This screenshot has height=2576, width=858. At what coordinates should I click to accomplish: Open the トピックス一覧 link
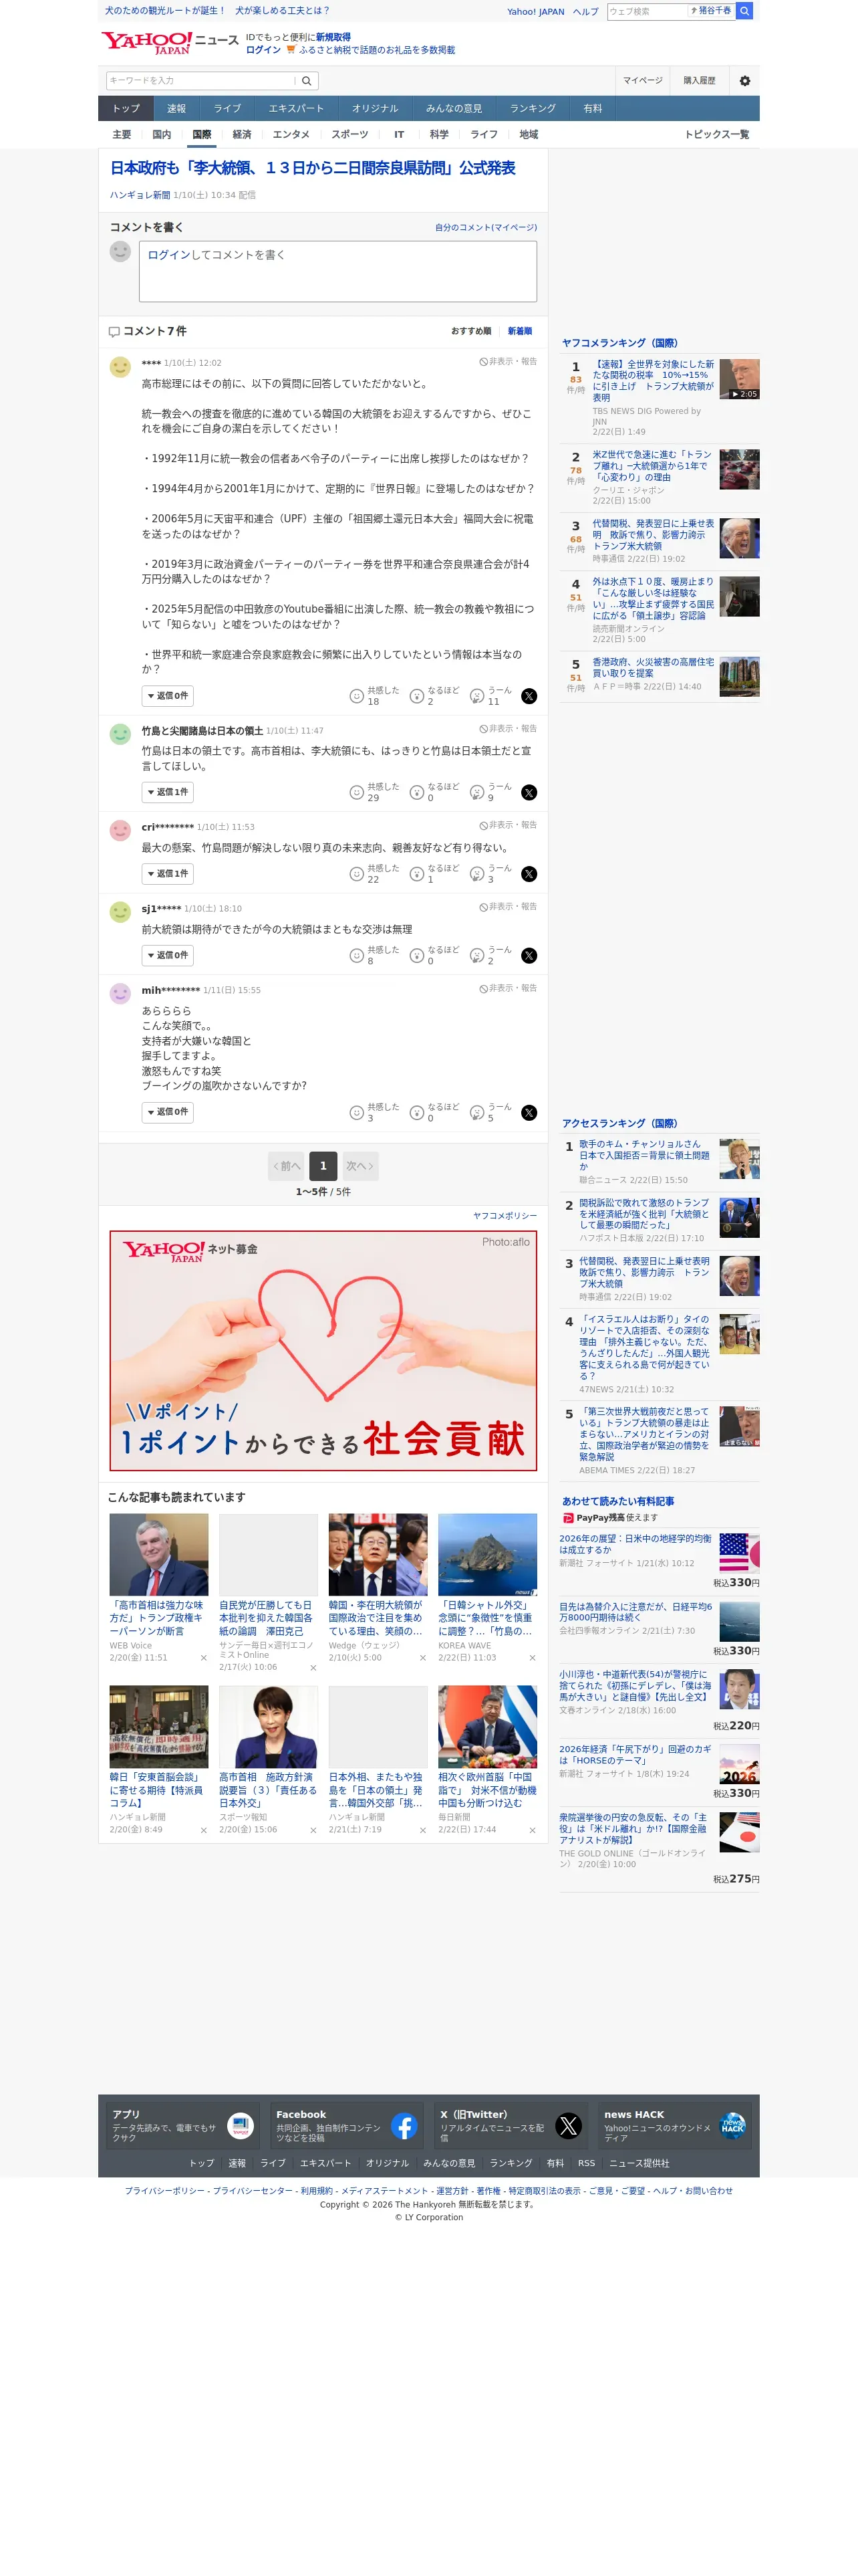pos(716,135)
